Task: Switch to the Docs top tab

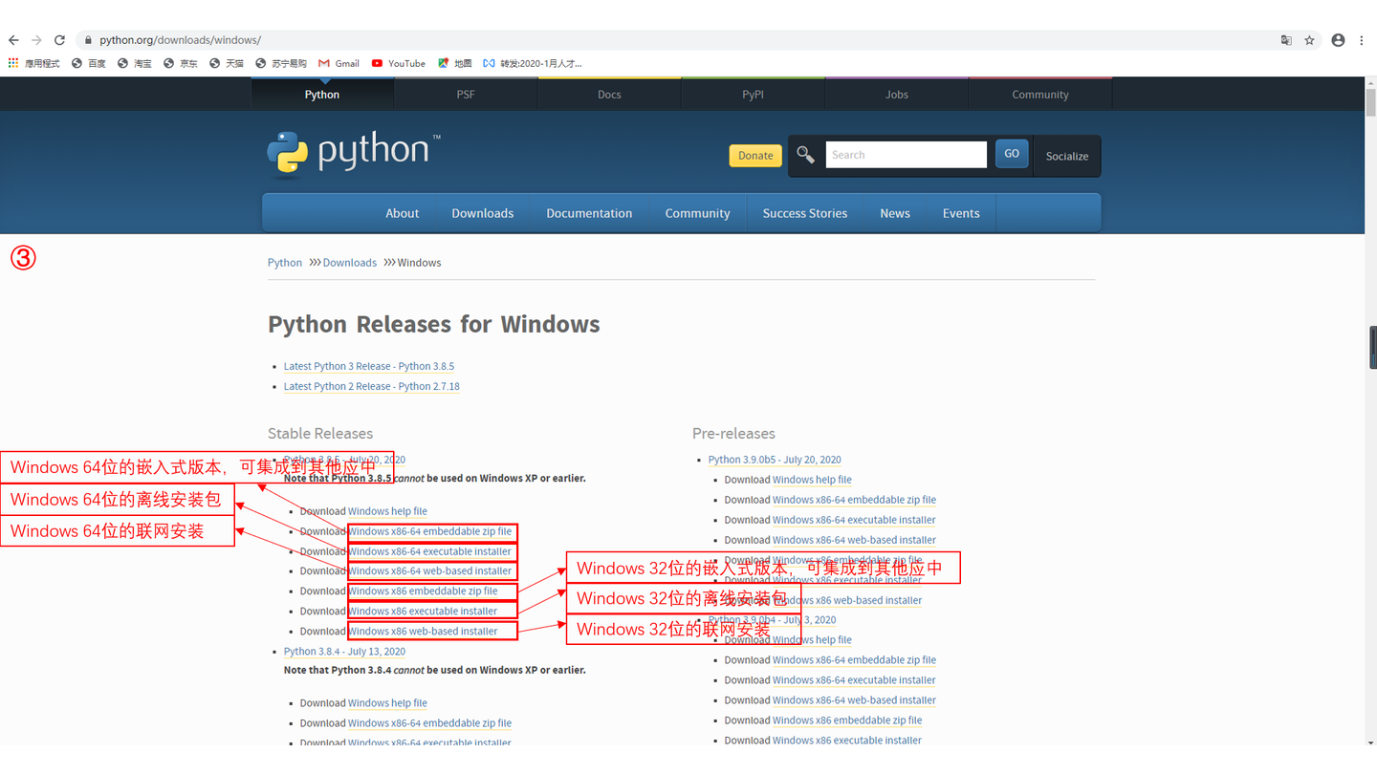Action: pyautogui.click(x=609, y=95)
